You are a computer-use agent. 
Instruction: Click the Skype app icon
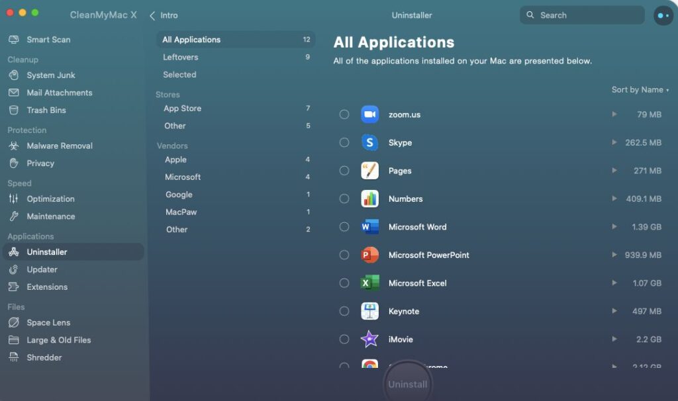coord(369,142)
